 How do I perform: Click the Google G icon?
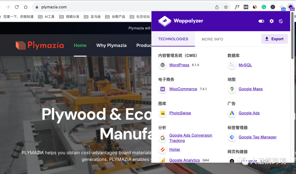tap(163, 138)
